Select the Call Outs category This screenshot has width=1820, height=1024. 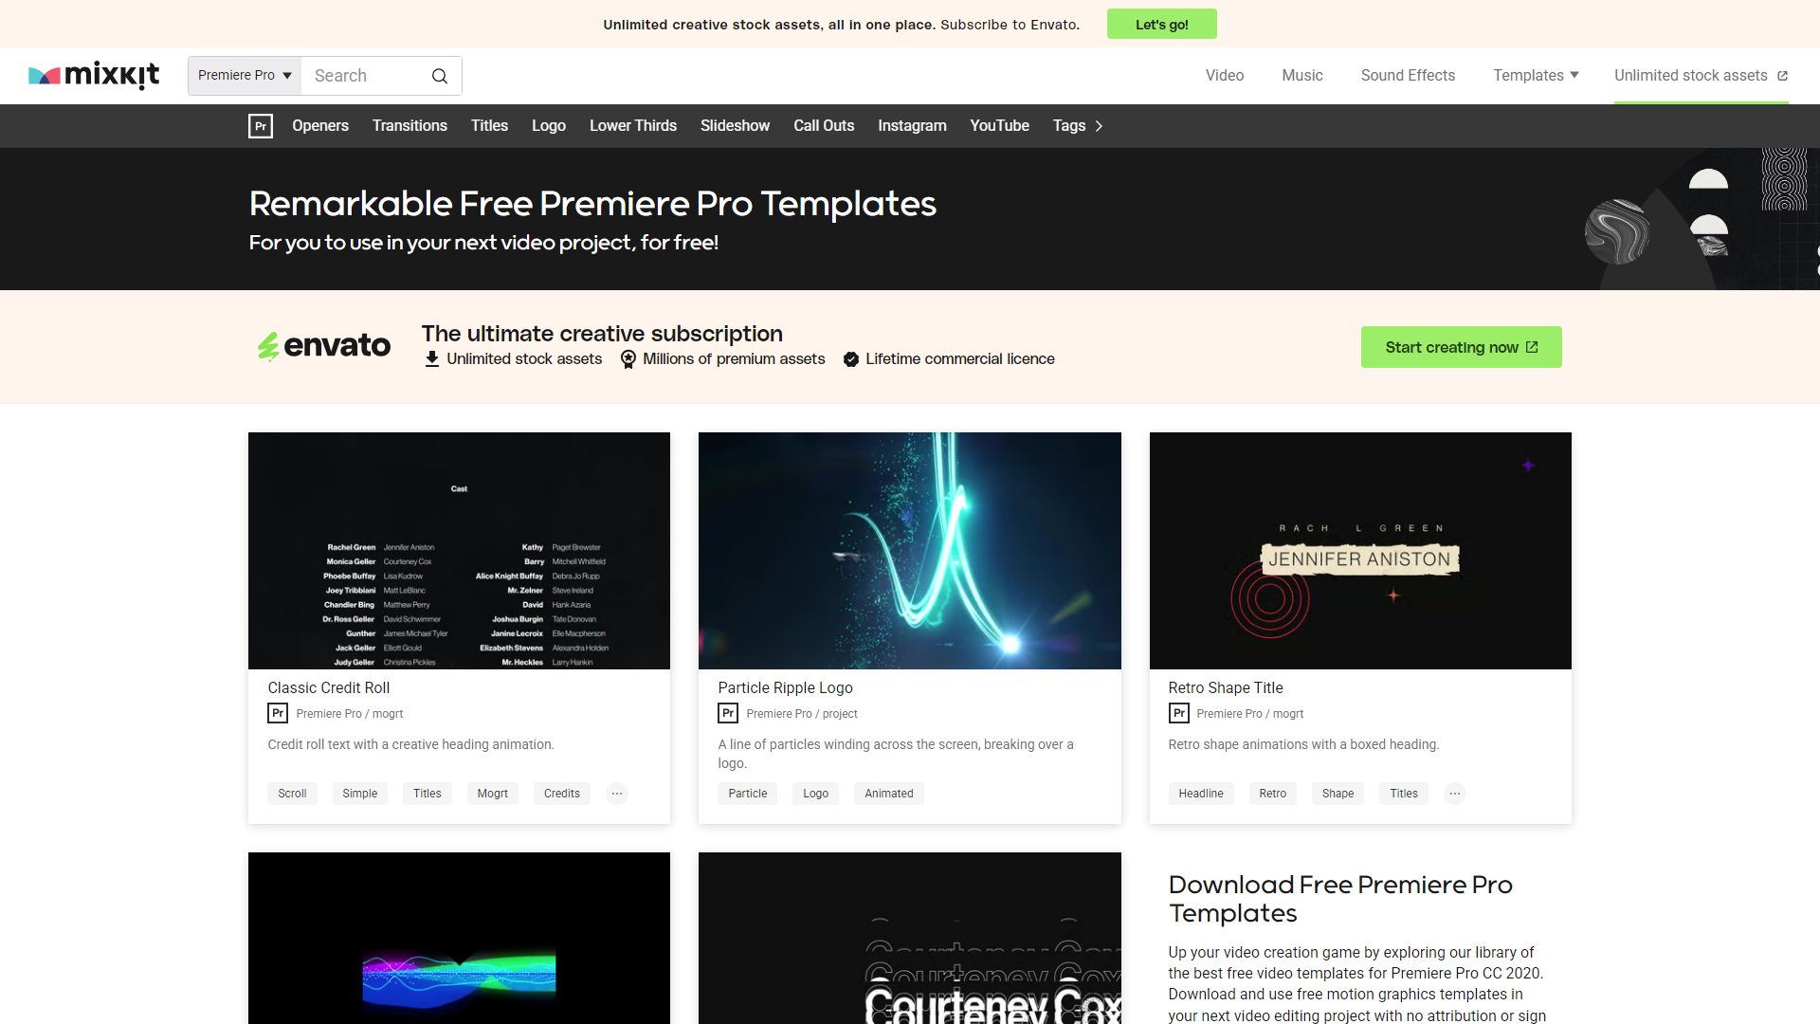pos(824,126)
